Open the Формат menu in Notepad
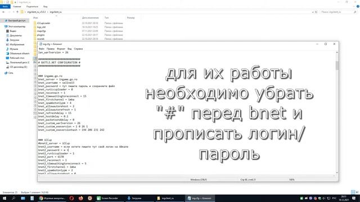Screen dimensions: 360x202 pos(61,49)
